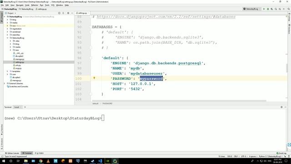The width and height of the screenshot is (291, 164).
Task: Expand the top-level media folder
Action: pos(7,23)
